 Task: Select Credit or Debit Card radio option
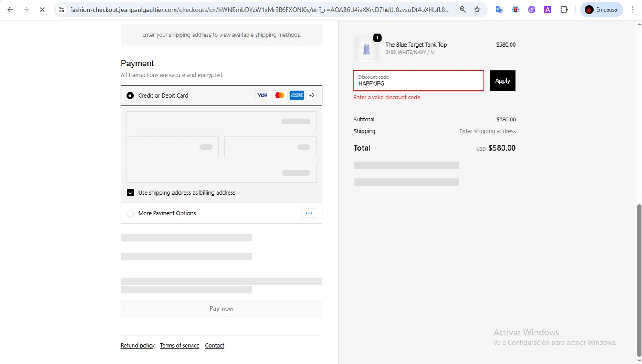click(130, 95)
